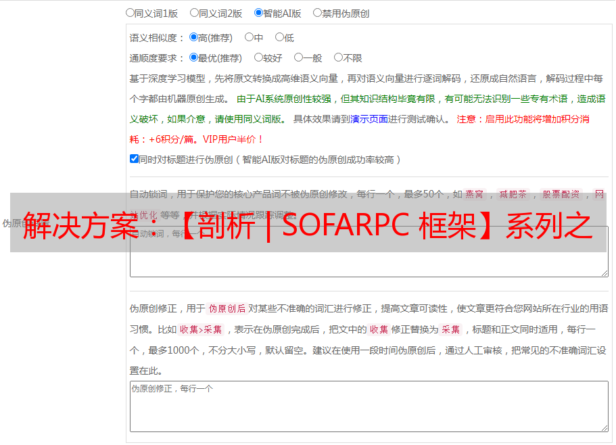The width and height of the screenshot is (616, 445).
Task: Uncheck 同时对标题进行伪原创 checkbox
Action: 134,159
